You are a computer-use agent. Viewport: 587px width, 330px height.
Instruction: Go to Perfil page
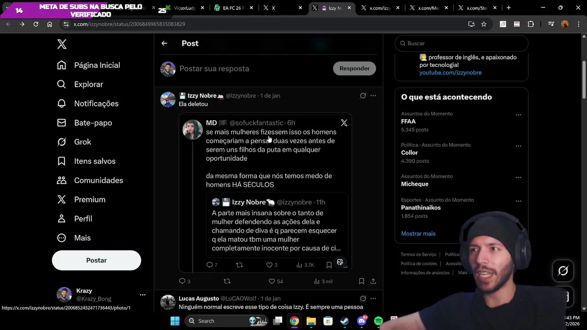click(x=74, y=219)
